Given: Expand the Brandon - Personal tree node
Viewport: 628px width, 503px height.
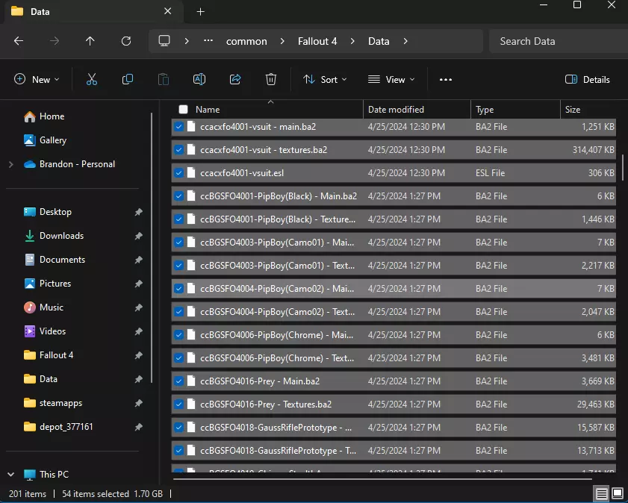Looking at the screenshot, I should pos(10,164).
